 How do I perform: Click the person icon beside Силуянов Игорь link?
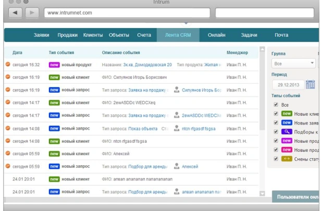point(176,90)
